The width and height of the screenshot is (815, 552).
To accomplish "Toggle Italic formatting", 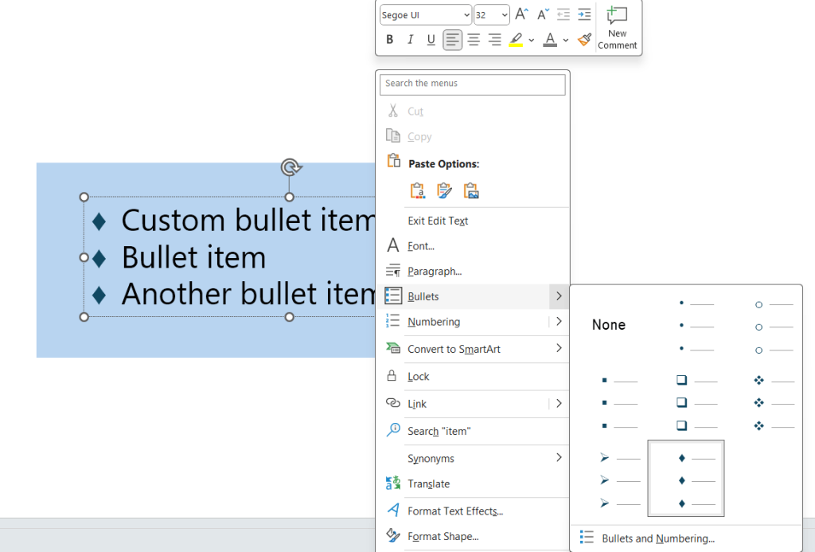I will pyautogui.click(x=410, y=40).
